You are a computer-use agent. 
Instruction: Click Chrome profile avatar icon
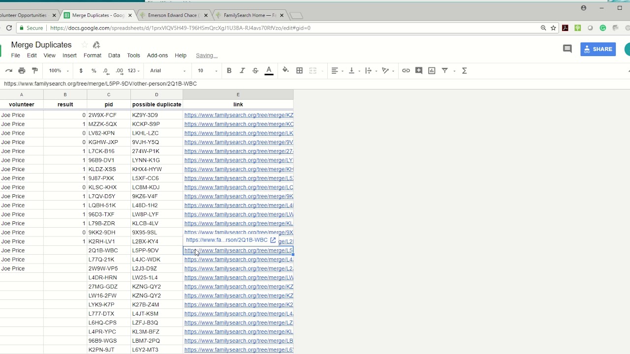click(584, 8)
